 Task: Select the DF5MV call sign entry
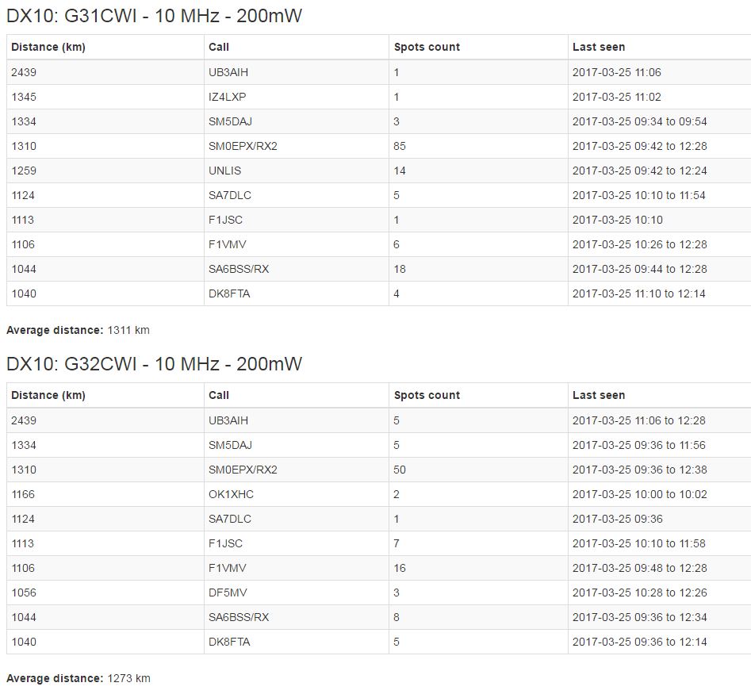pos(228,593)
